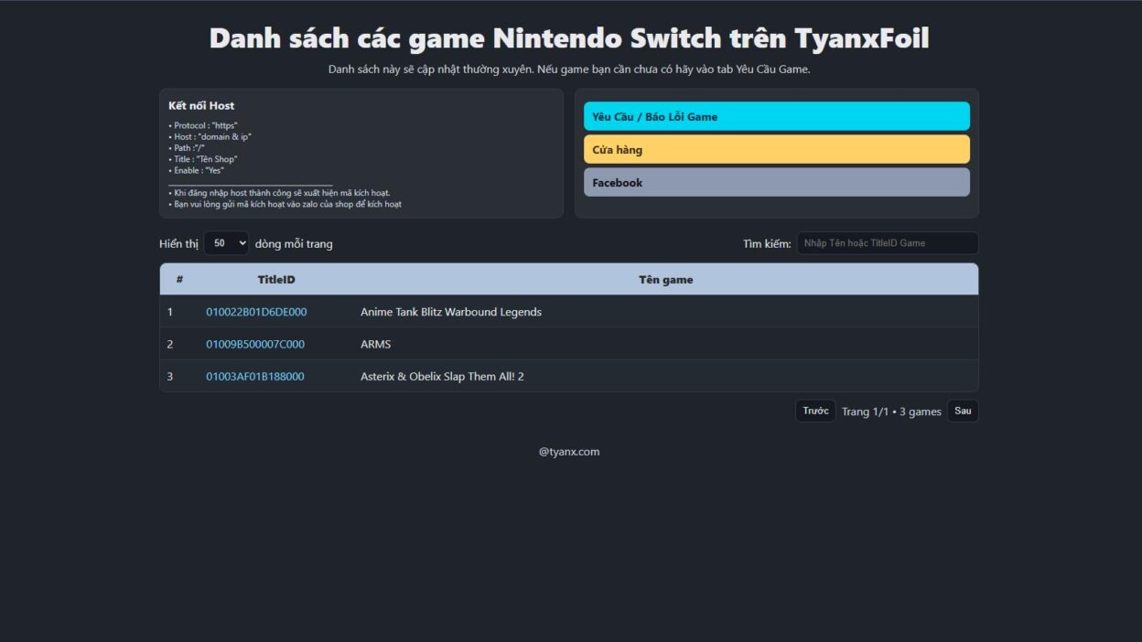The width and height of the screenshot is (1142, 642).
Task: Select the Anime Tank Blitz Warbound Legends row
Action: pyautogui.click(x=451, y=312)
